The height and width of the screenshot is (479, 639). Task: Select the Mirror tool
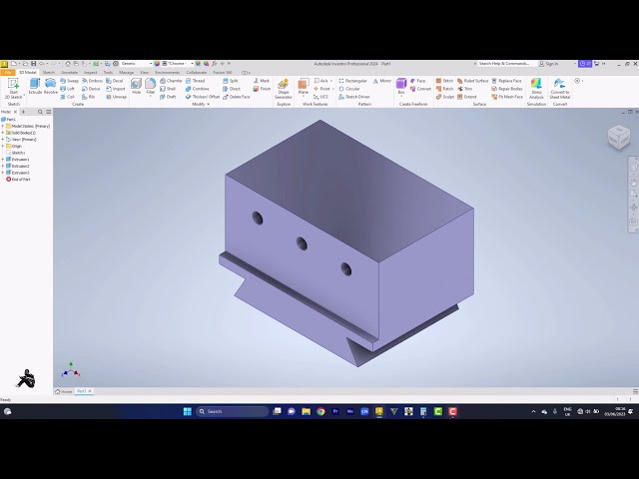point(381,81)
